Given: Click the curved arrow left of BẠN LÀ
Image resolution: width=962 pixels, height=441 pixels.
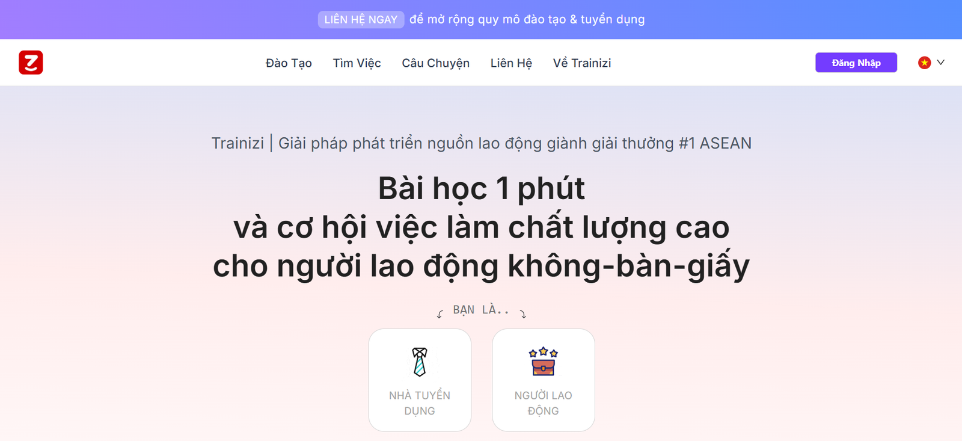Looking at the screenshot, I should (x=440, y=314).
